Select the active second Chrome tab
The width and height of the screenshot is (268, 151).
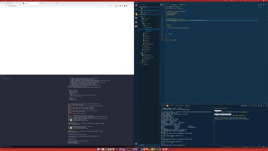click(x=30, y=3)
